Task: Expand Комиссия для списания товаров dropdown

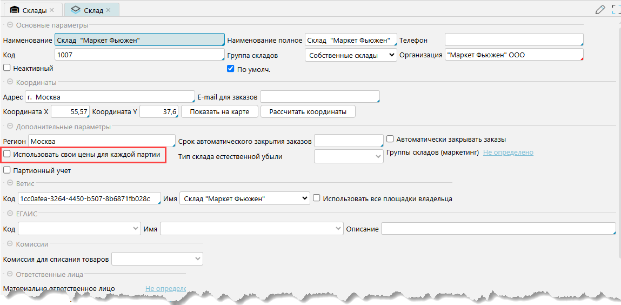Action: tap(157, 259)
